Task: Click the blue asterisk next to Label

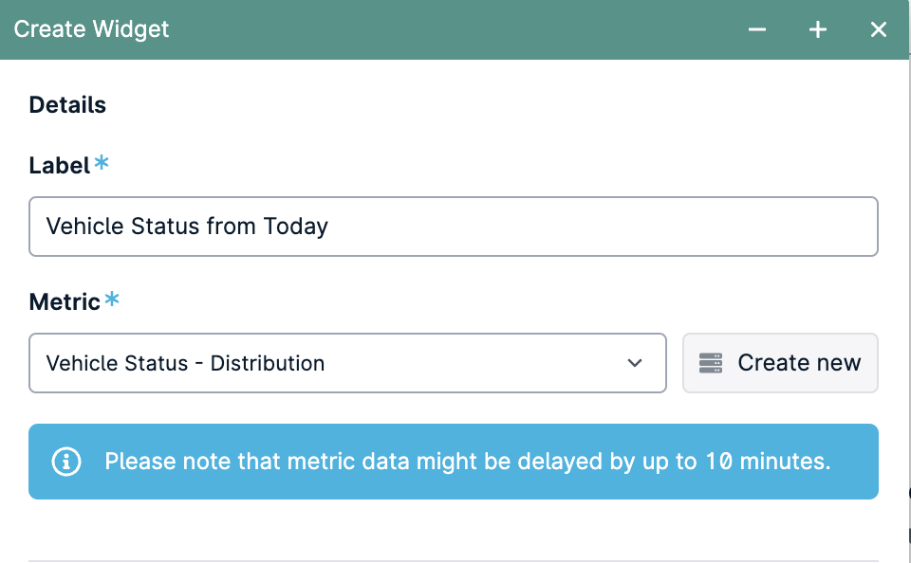Action: (x=102, y=162)
